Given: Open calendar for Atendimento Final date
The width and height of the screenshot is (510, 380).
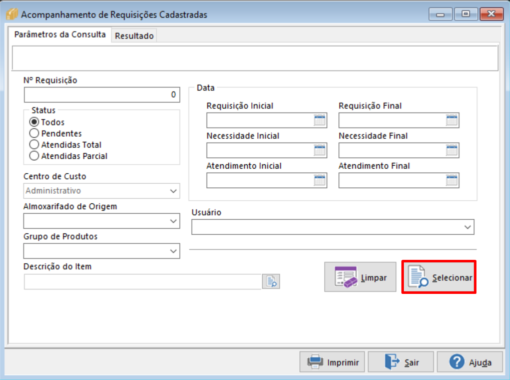Looking at the screenshot, I should 452,180.
